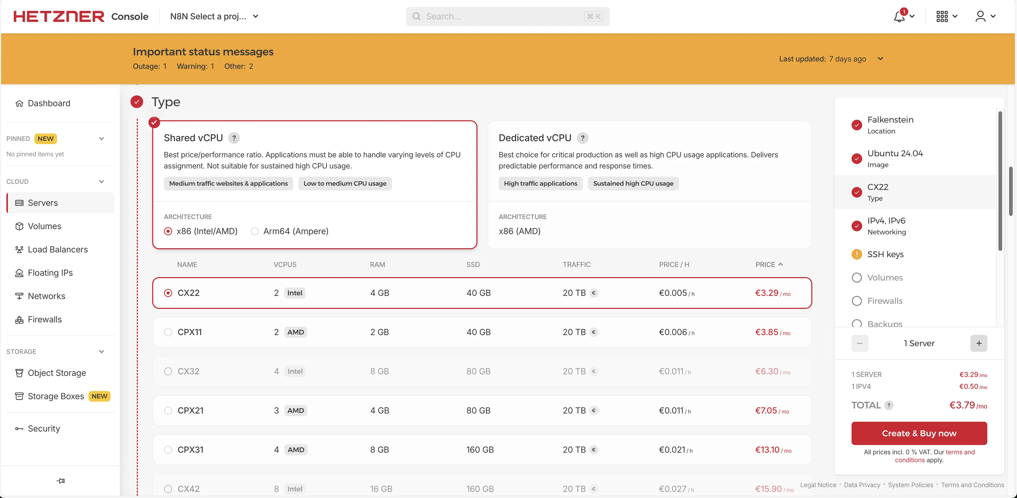1017x498 pixels.
Task: Select the CPX11 server type
Action: point(168,332)
